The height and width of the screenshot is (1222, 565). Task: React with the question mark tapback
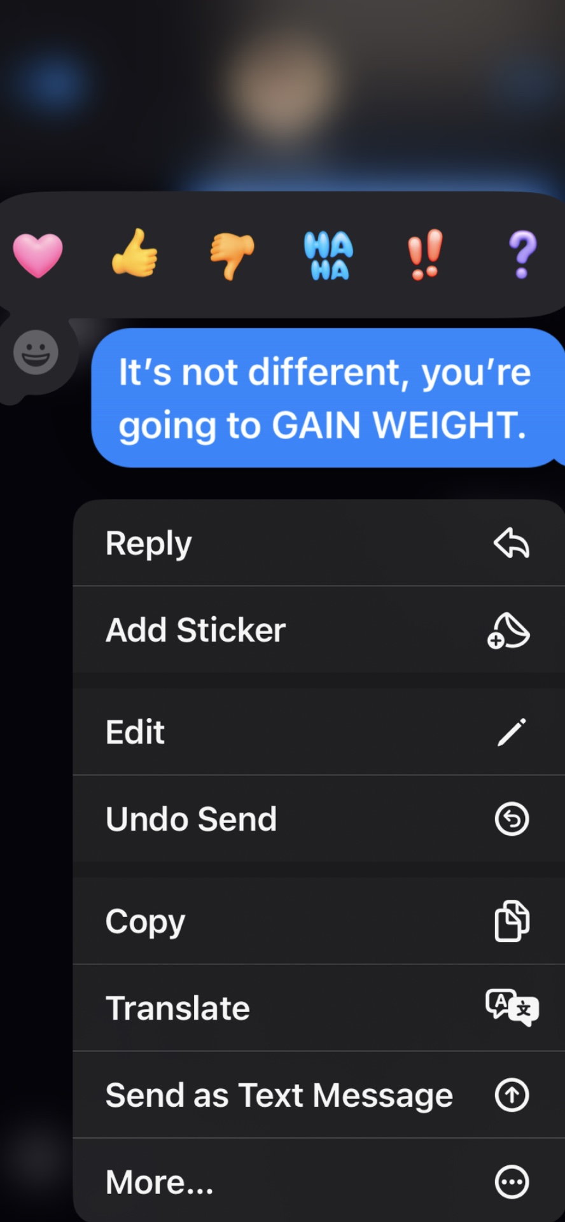tap(522, 255)
